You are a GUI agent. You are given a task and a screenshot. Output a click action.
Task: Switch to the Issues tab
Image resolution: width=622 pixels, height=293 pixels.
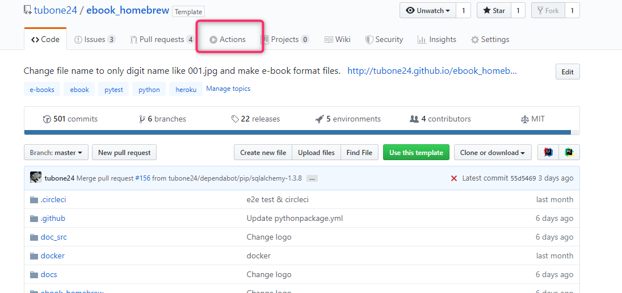tap(95, 39)
